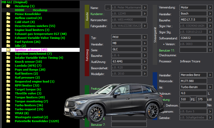Click the Rail pressure folder icon
This screenshot has width=214, height=128.
[8, 77]
